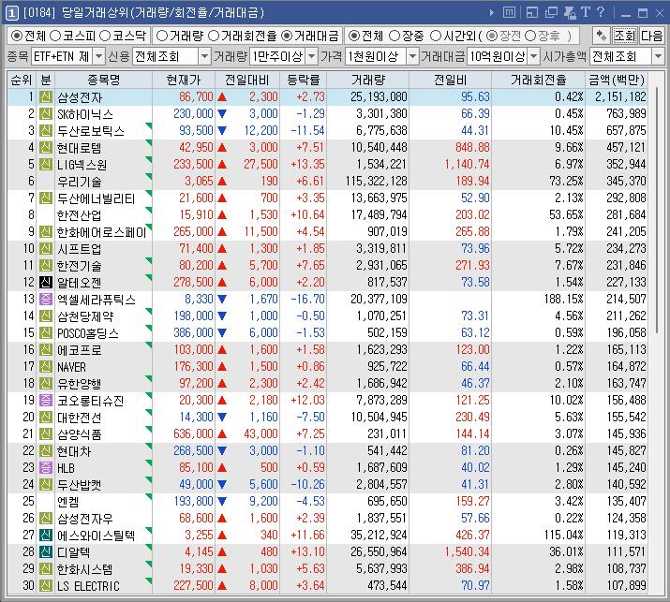Click the 신 badge on the NAVER row
This screenshot has width=670, height=602.
coord(46,366)
